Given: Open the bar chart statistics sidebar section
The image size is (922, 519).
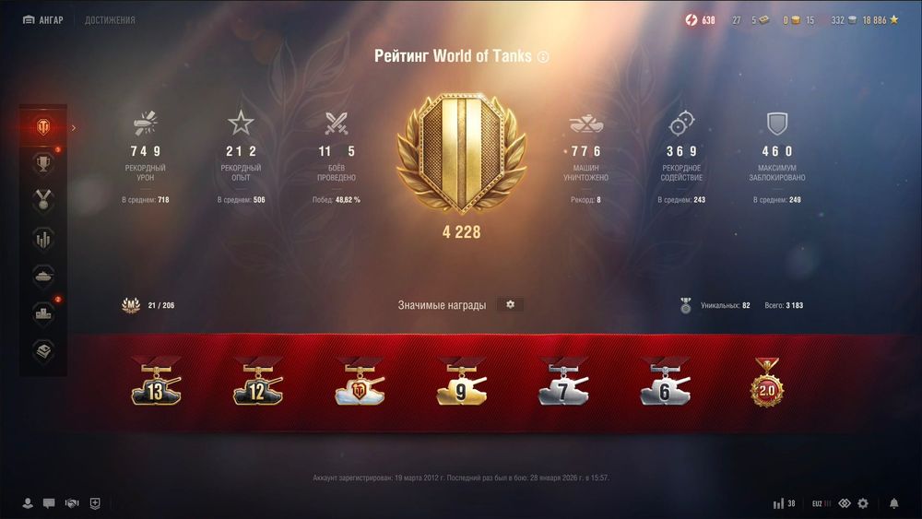Looking at the screenshot, I should pyautogui.click(x=43, y=239).
